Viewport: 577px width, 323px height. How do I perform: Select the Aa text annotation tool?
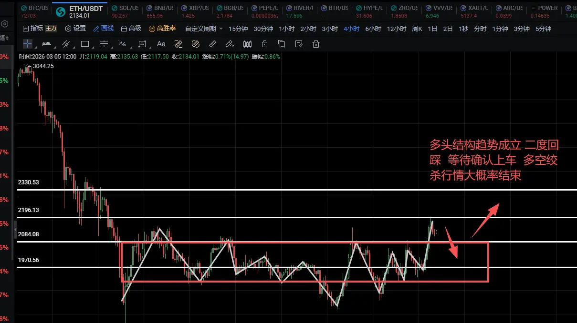tap(161, 44)
